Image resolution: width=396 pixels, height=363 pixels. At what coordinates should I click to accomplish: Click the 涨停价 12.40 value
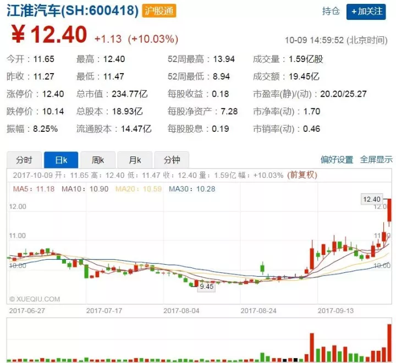pyautogui.click(x=53, y=94)
